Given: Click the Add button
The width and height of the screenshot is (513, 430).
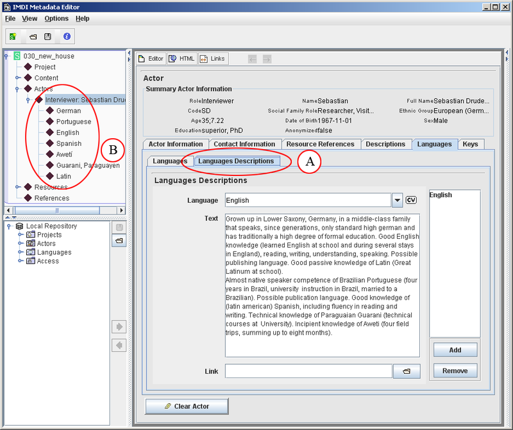Looking at the screenshot, I should (x=455, y=350).
